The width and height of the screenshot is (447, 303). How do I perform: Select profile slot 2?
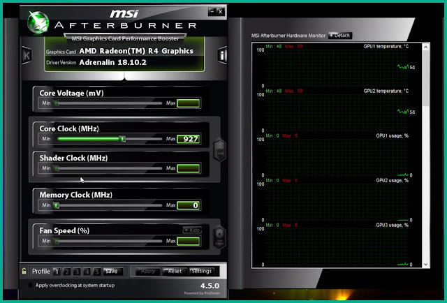pos(67,272)
